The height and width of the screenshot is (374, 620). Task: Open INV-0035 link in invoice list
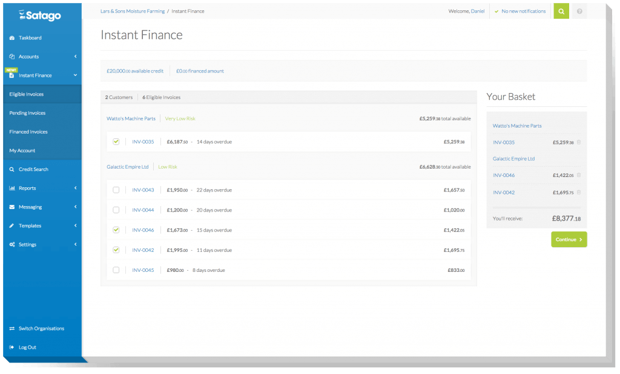pyautogui.click(x=143, y=141)
